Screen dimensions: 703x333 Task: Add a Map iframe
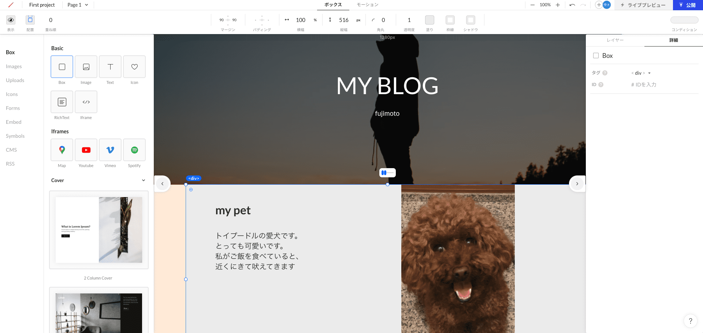62,150
